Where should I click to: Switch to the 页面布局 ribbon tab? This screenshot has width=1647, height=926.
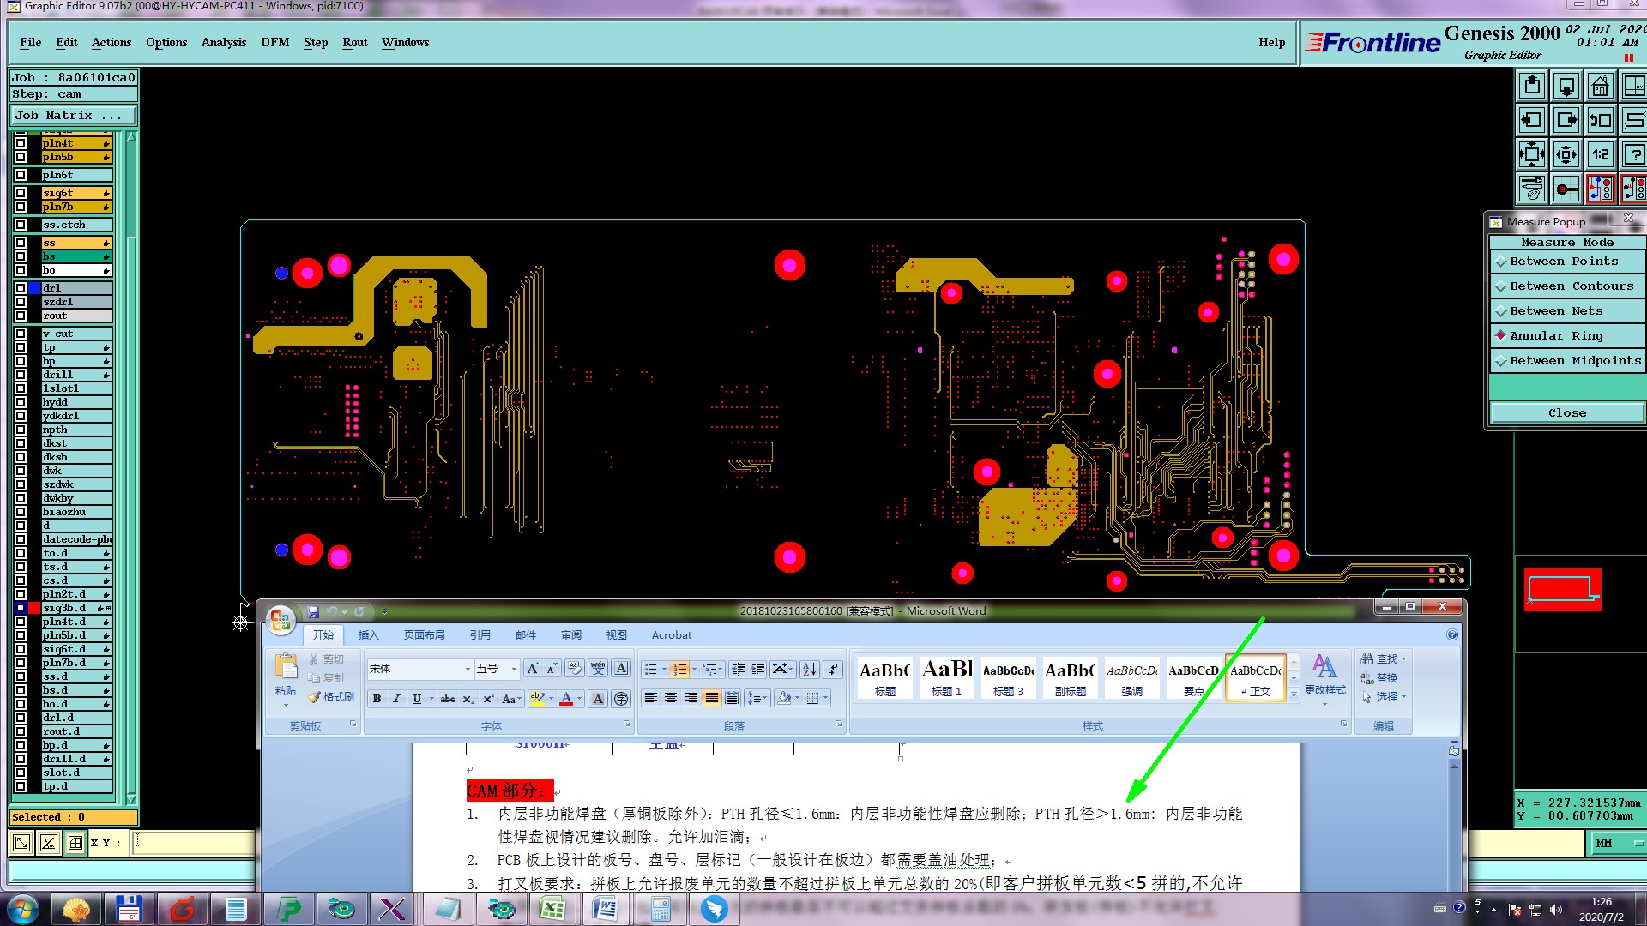click(424, 635)
